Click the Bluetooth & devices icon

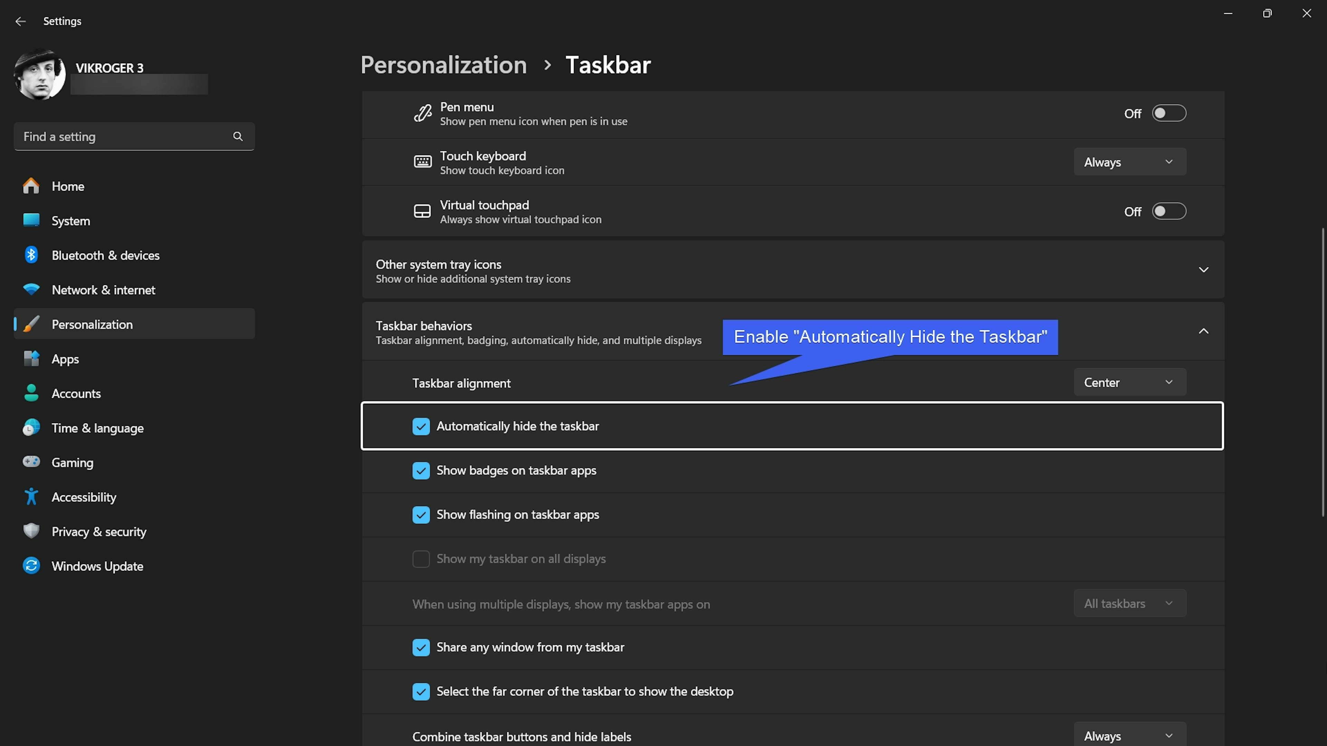(31, 255)
